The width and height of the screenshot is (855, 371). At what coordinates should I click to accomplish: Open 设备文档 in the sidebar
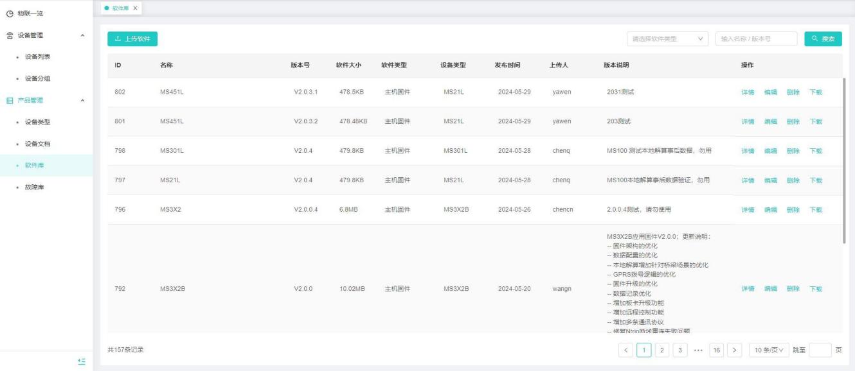click(37, 144)
